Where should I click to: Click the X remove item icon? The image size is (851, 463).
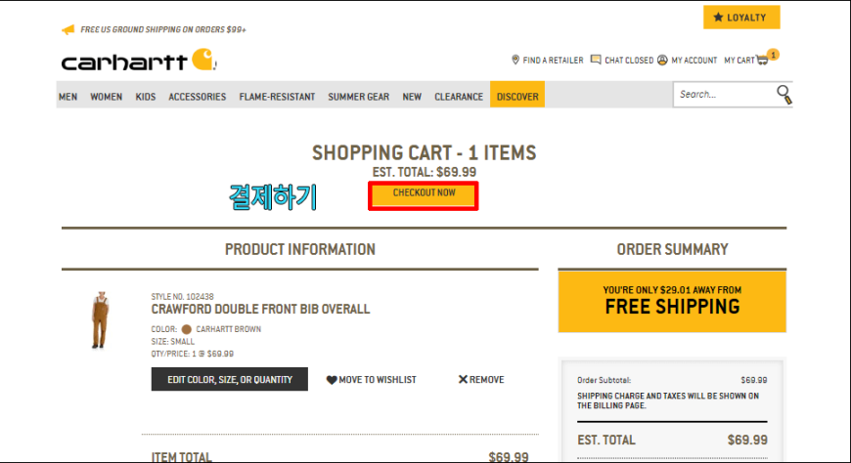(x=463, y=379)
